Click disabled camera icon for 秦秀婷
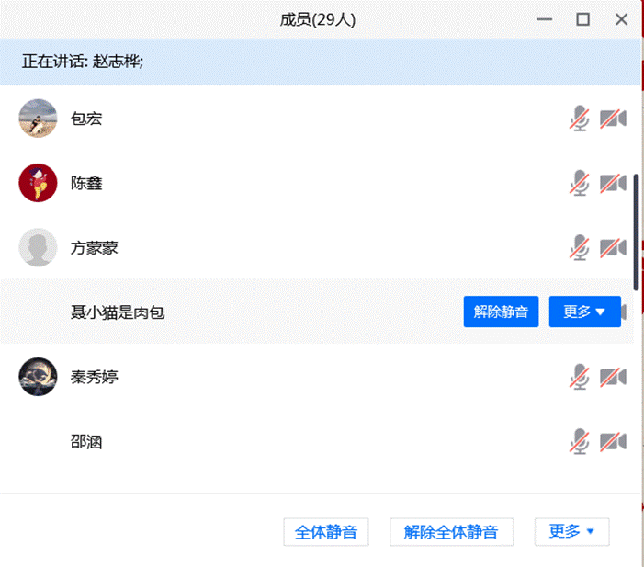The height and width of the screenshot is (567, 644). (x=613, y=377)
